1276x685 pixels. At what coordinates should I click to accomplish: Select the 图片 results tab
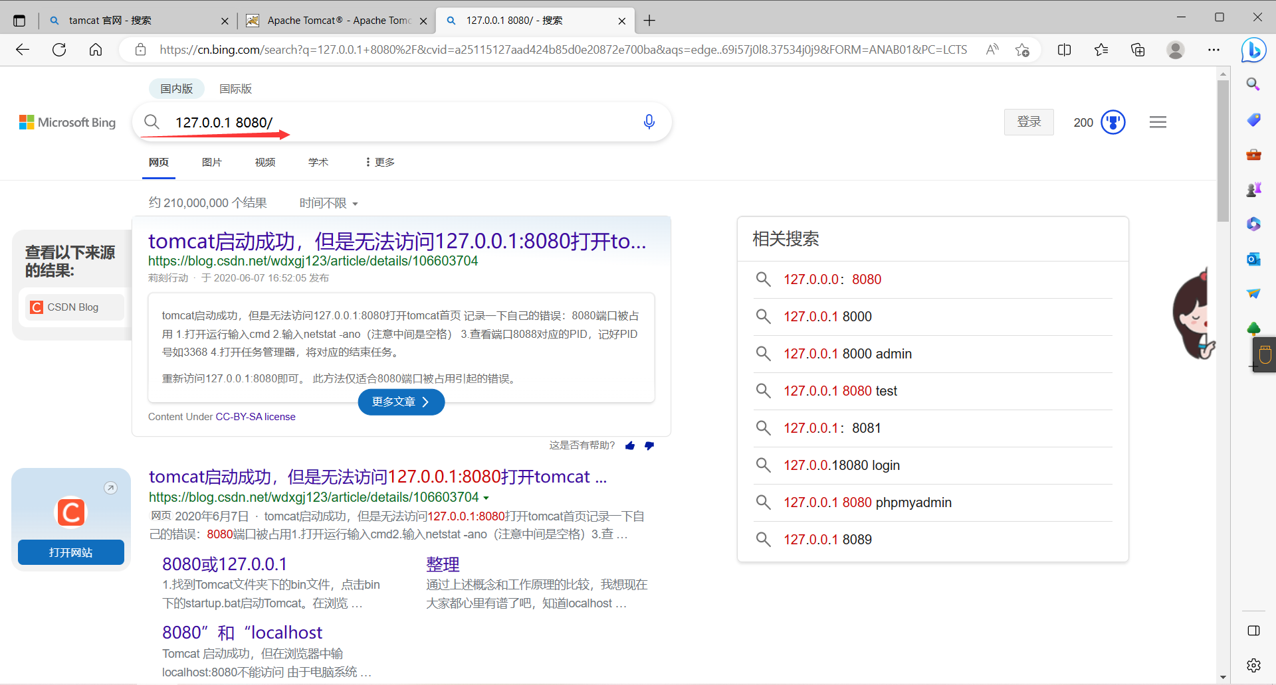click(212, 163)
